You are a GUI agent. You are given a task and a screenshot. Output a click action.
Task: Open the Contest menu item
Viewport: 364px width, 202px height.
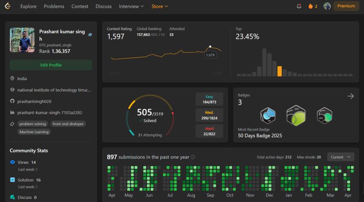(x=80, y=6)
